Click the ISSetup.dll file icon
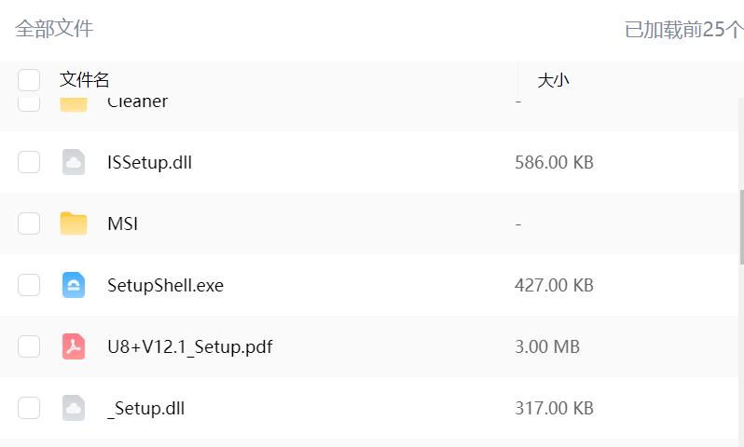This screenshot has width=744, height=447. [74, 162]
